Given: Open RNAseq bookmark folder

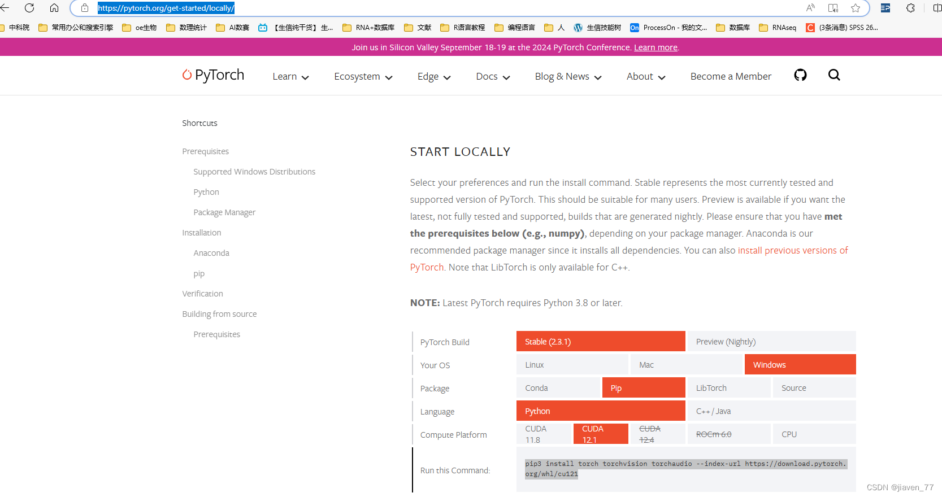Looking at the screenshot, I should point(778,27).
